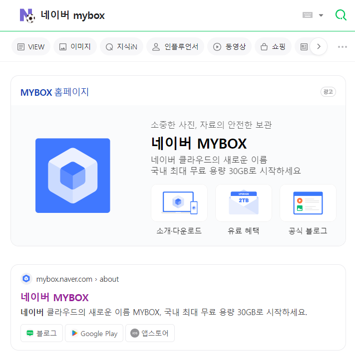Click the 'about' breadcrumb after the URL
Viewport: 355px width, 355px height.
point(109,279)
